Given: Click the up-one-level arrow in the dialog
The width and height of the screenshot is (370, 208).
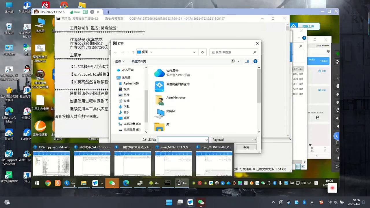Looking at the screenshot, I should point(133,52).
